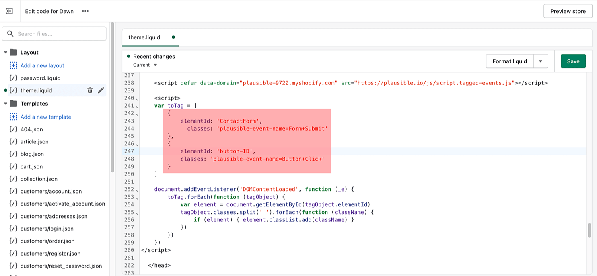Collapse code fold at line 253
The image size is (597, 276).
click(x=137, y=198)
